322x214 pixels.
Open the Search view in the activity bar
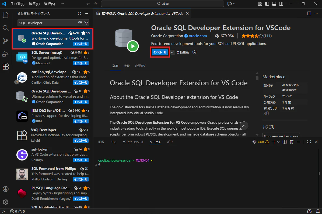pyautogui.click(x=6, y=28)
